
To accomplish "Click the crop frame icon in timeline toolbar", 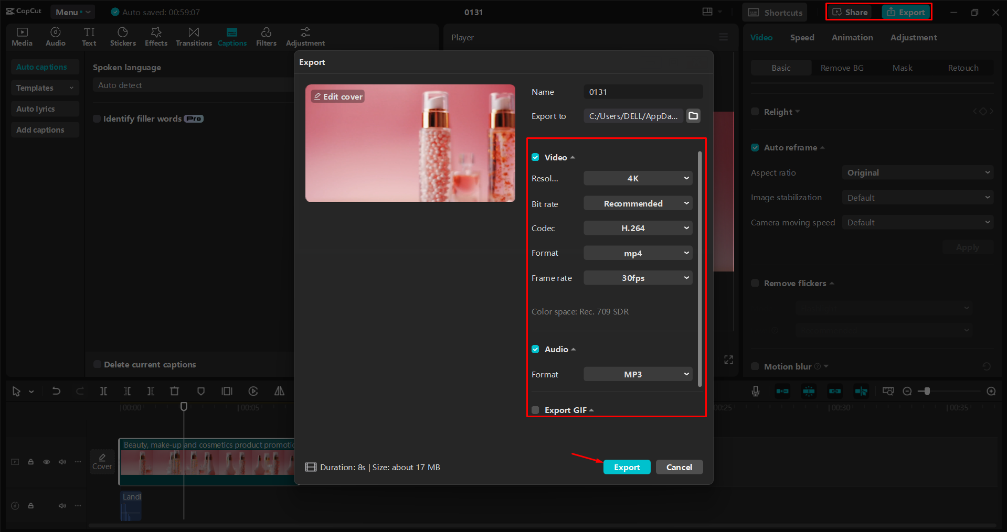I will pos(227,391).
